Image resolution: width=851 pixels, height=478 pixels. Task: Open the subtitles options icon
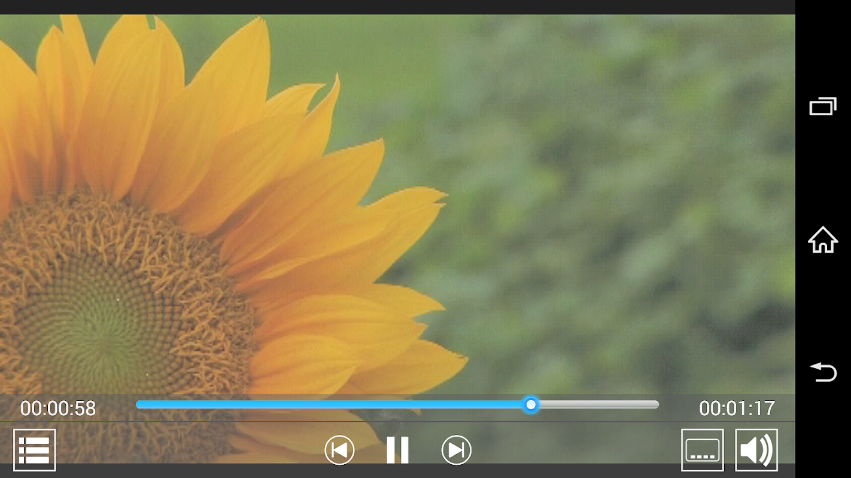click(x=703, y=450)
